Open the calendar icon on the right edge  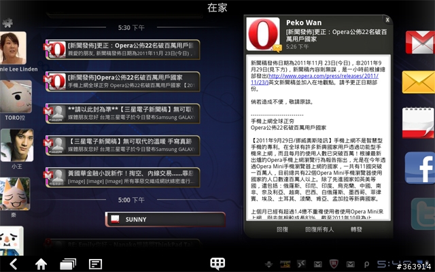419,122
